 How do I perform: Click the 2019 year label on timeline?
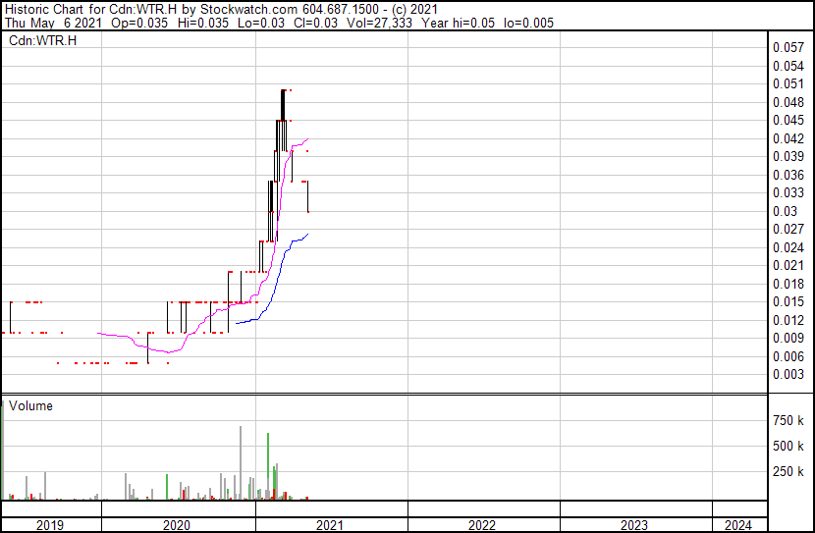tap(50, 524)
